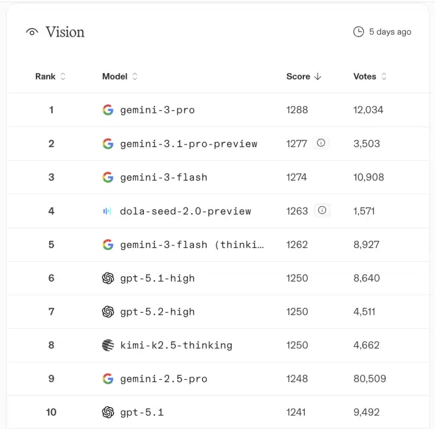Click the eye icon beside Vision heading
Viewport: 435px width, 429px height.
point(32,32)
